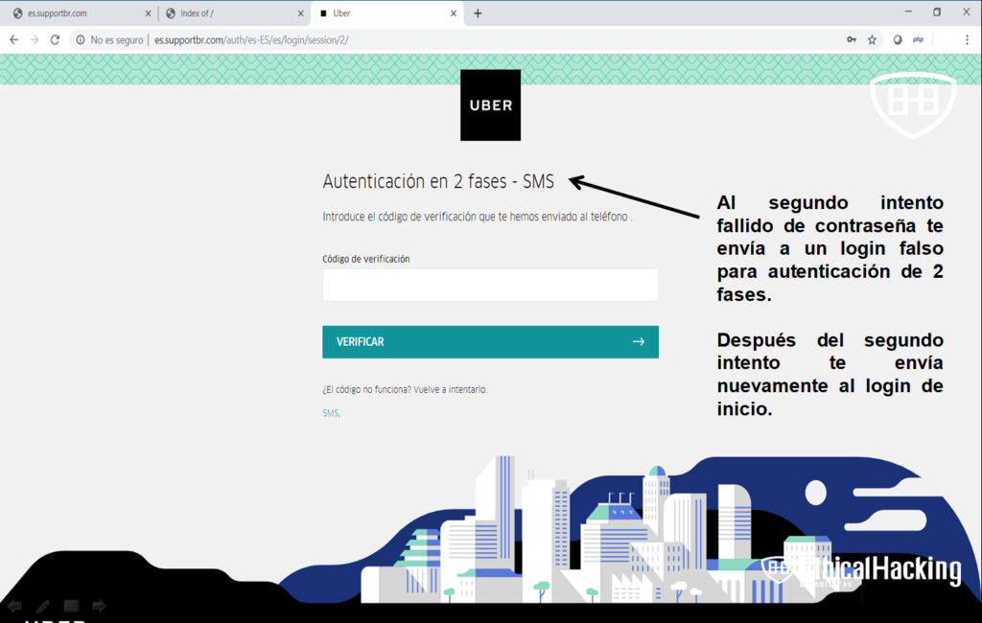Open saved passwords key icon

pos(851,40)
